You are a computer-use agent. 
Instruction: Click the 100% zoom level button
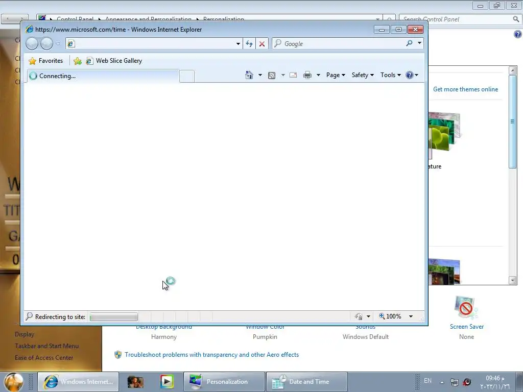pos(390,316)
